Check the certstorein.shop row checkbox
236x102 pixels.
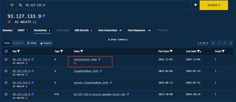point(6,59)
